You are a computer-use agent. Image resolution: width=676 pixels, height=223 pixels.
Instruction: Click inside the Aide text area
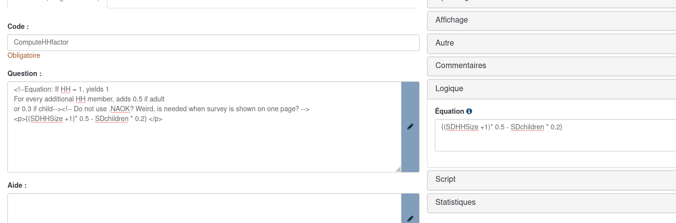204,208
